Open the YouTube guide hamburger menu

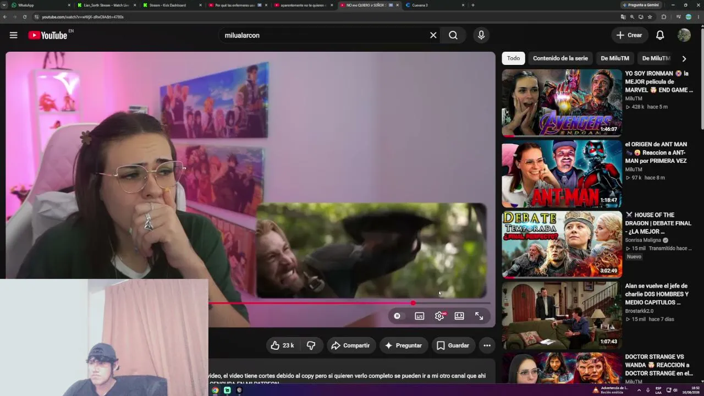(14, 35)
